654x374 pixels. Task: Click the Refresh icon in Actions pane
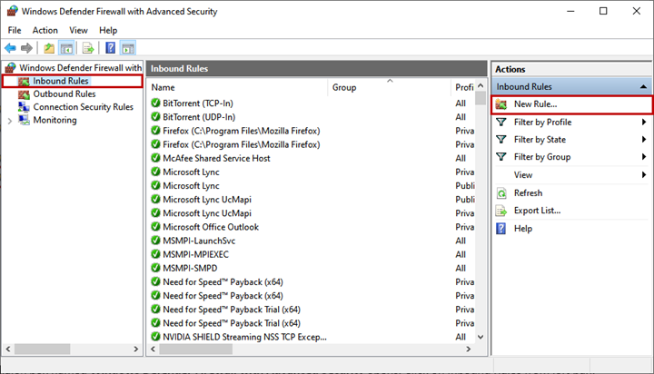coord(500,193)
